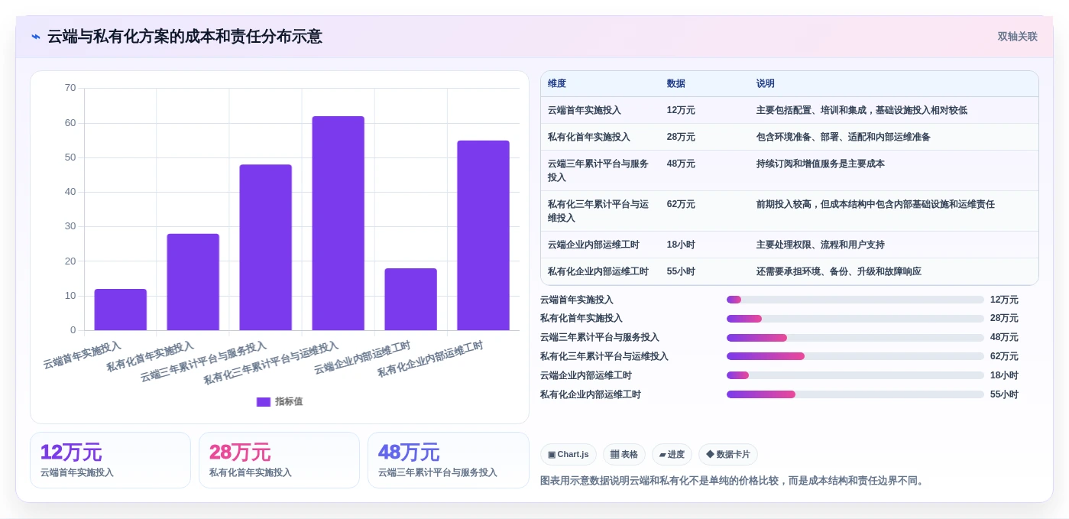
Task: Click progress label 私有化三年累计平台与运维投入
Action: [604, 356]
